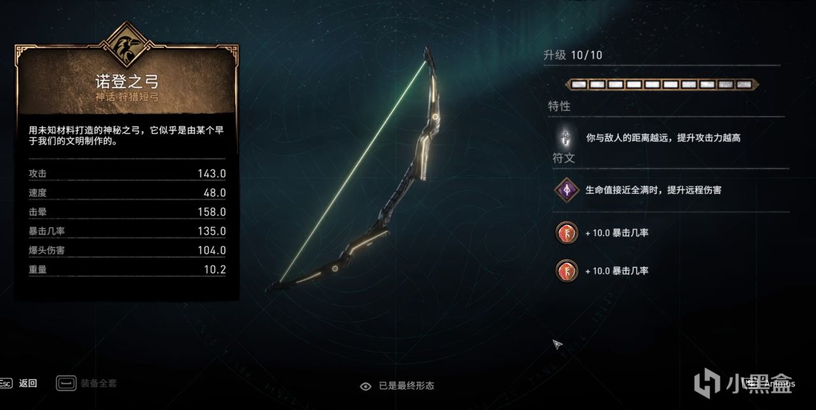Click the 升级 10/10 label
Screen dimensions: 816x410
[x=572, y=55]
